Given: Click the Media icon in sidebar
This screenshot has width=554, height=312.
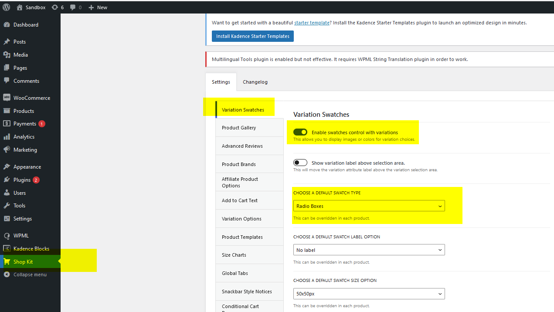Looking at the screenshot, I should 7,55.
